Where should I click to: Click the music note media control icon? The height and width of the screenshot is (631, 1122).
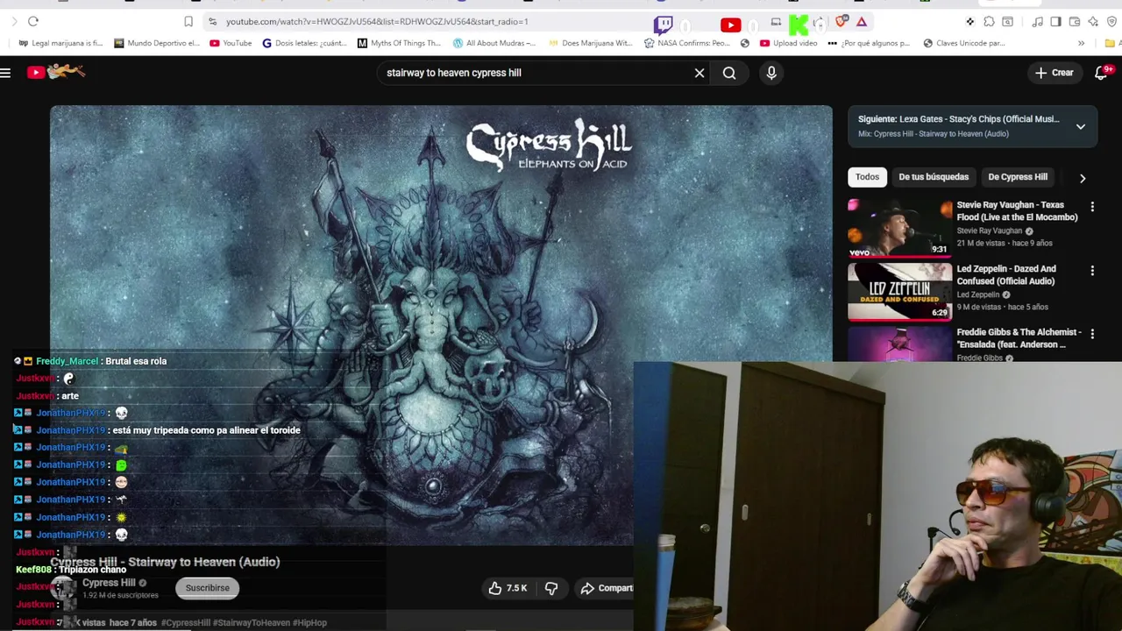click(x=1037, y=21)
